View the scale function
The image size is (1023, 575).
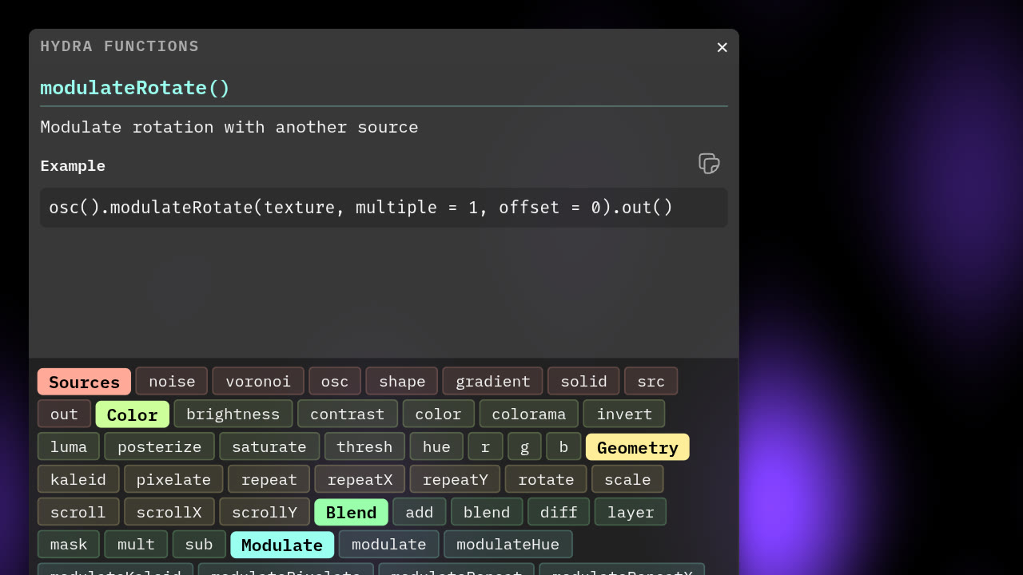(627, 479)
